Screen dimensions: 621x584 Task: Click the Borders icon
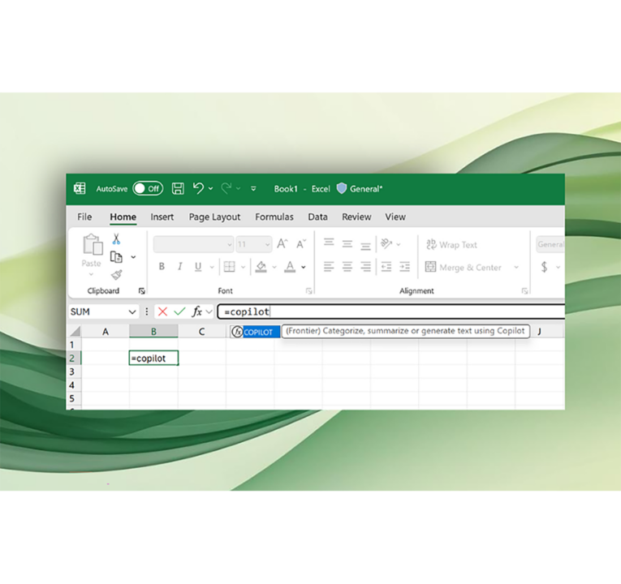[x=229, y=267]
